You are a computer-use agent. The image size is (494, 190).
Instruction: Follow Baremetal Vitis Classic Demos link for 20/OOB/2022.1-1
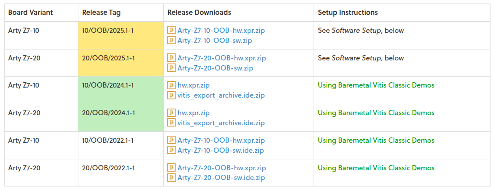(x=376, y=168)
